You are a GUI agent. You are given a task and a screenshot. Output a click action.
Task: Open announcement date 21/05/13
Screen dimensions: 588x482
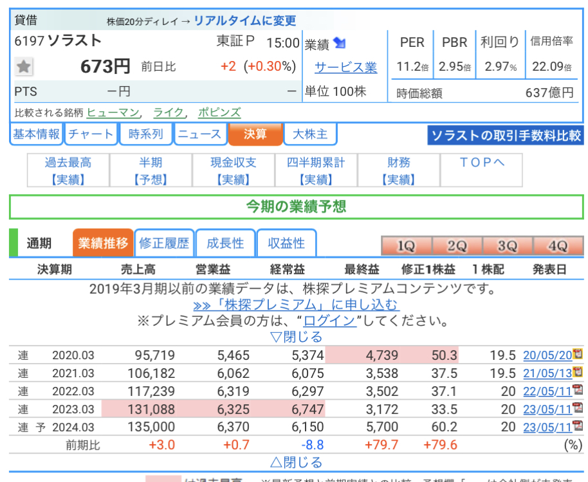tap(547, 373)
